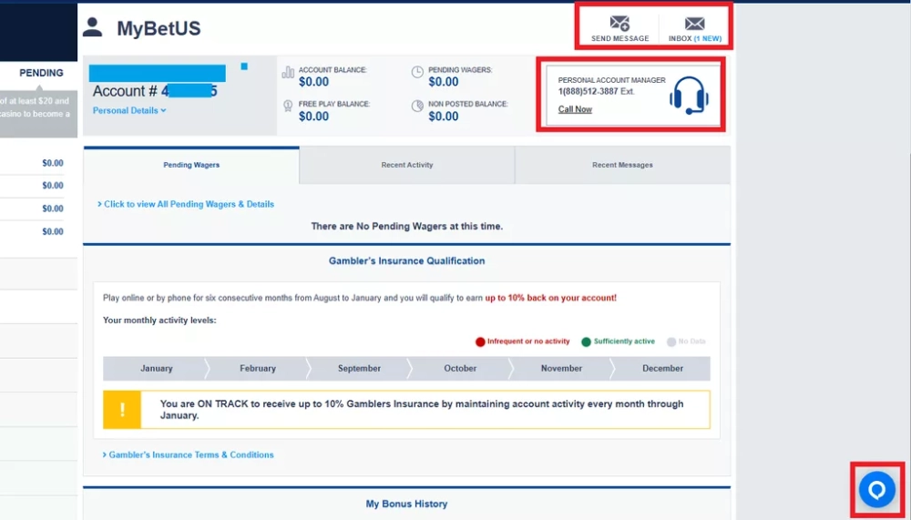The image size is (911, 520).
Task: Click the Free Play Balance $0.00 value
Action: (x=313, y=117)
